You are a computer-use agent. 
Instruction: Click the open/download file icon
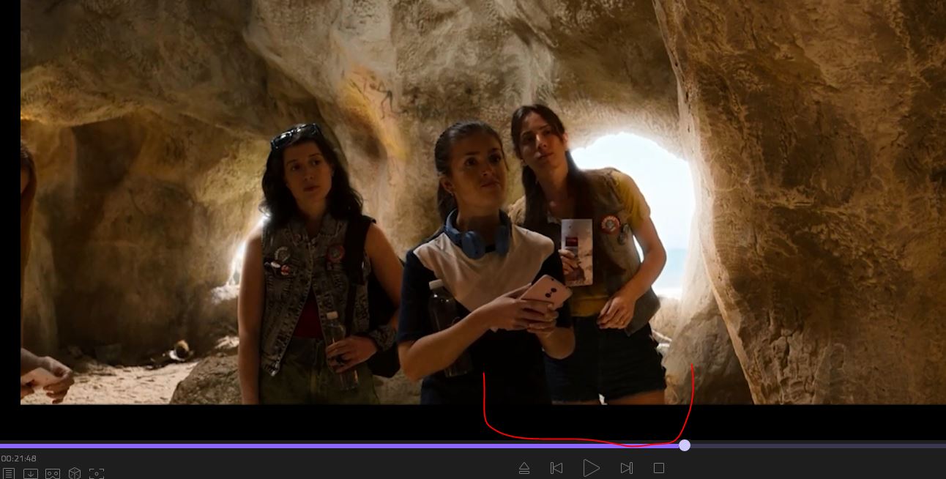[31, 474]
